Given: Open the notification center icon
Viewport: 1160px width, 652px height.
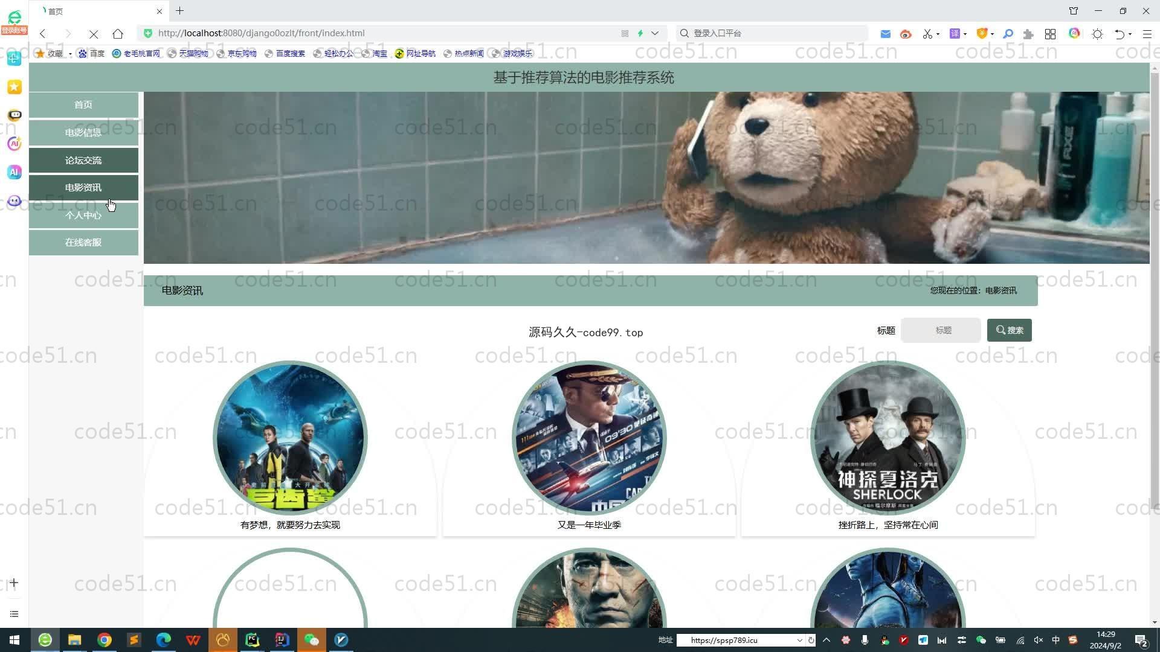Looking at the screenshot, I should click(1141, 641).
